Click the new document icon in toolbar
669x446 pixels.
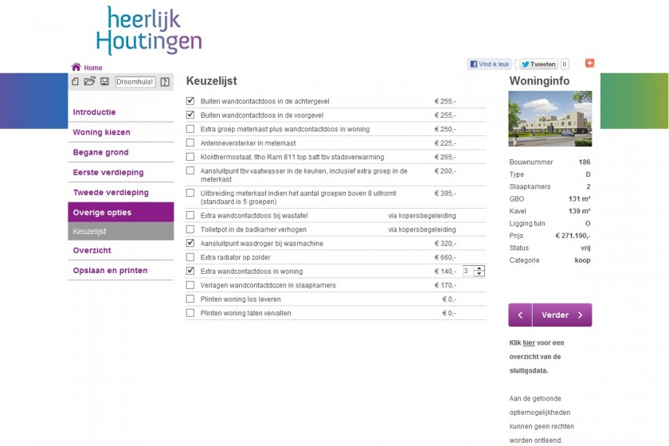tap(76, 81)
